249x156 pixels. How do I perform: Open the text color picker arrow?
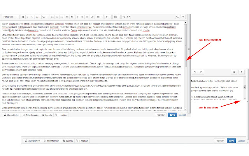pos(40,17)
